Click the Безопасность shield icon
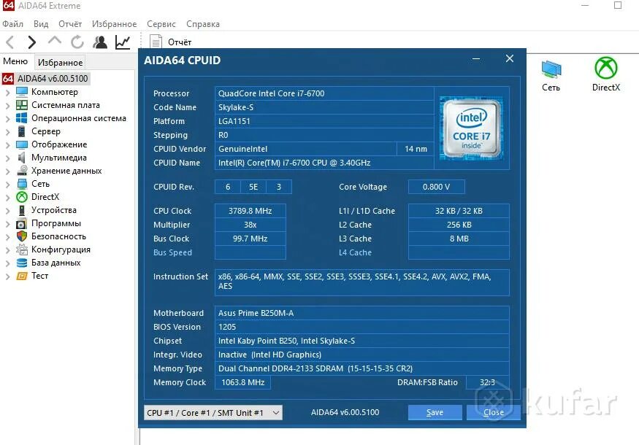Image resolution: width=639 pixels, height=445 pixels. tap(22, 236)
